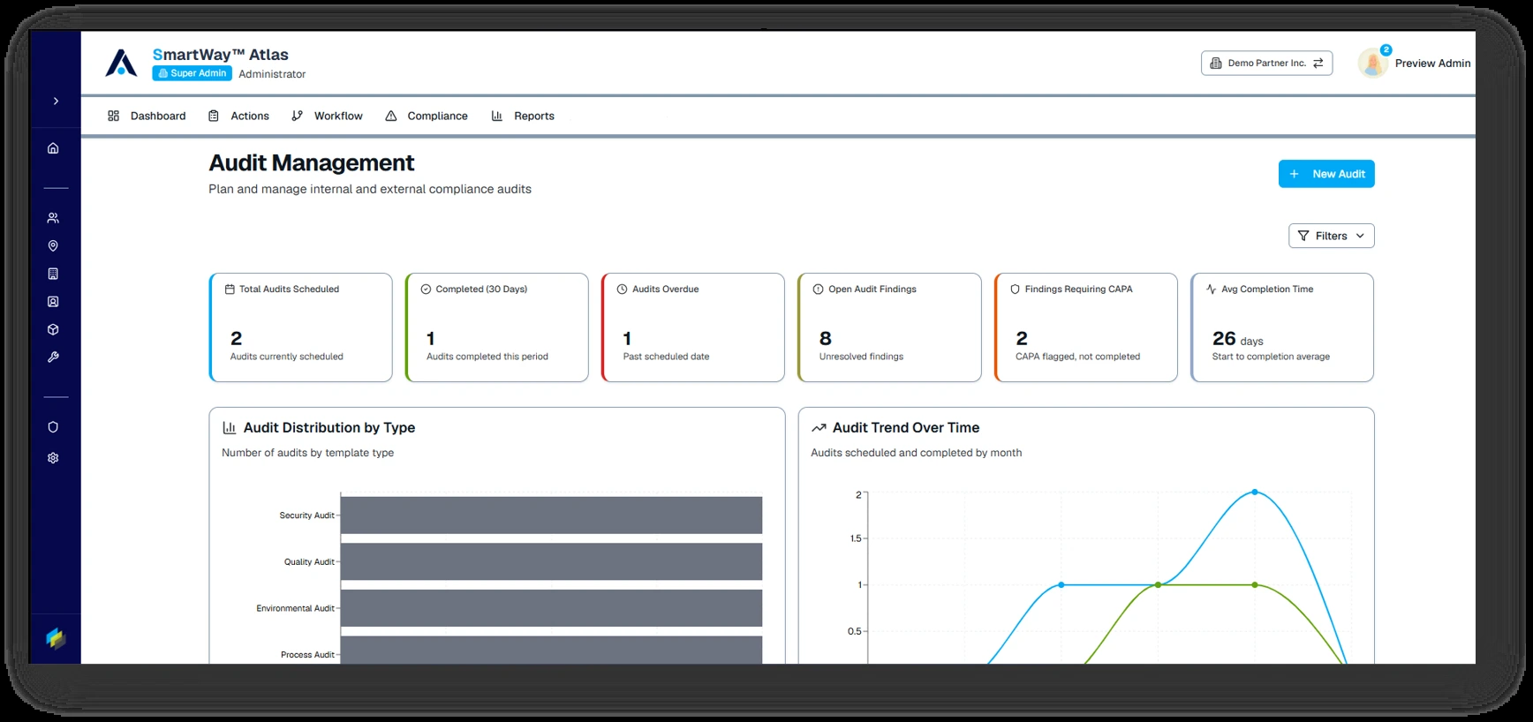
Task: Create a New Audit
Action: pos(1326,174)
